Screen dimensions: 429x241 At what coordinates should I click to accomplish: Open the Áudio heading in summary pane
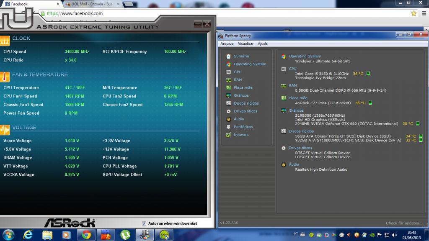coord(294,164)
